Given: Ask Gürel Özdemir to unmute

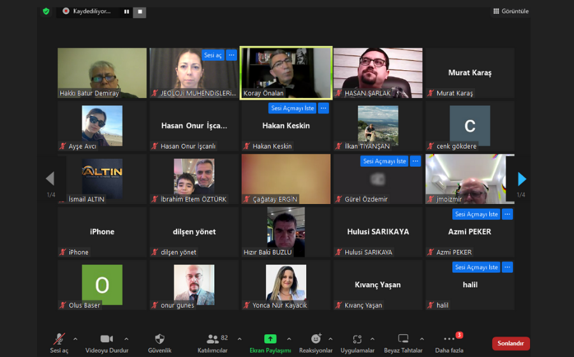Looking at the screenshot, I should [x=385, y=161].
